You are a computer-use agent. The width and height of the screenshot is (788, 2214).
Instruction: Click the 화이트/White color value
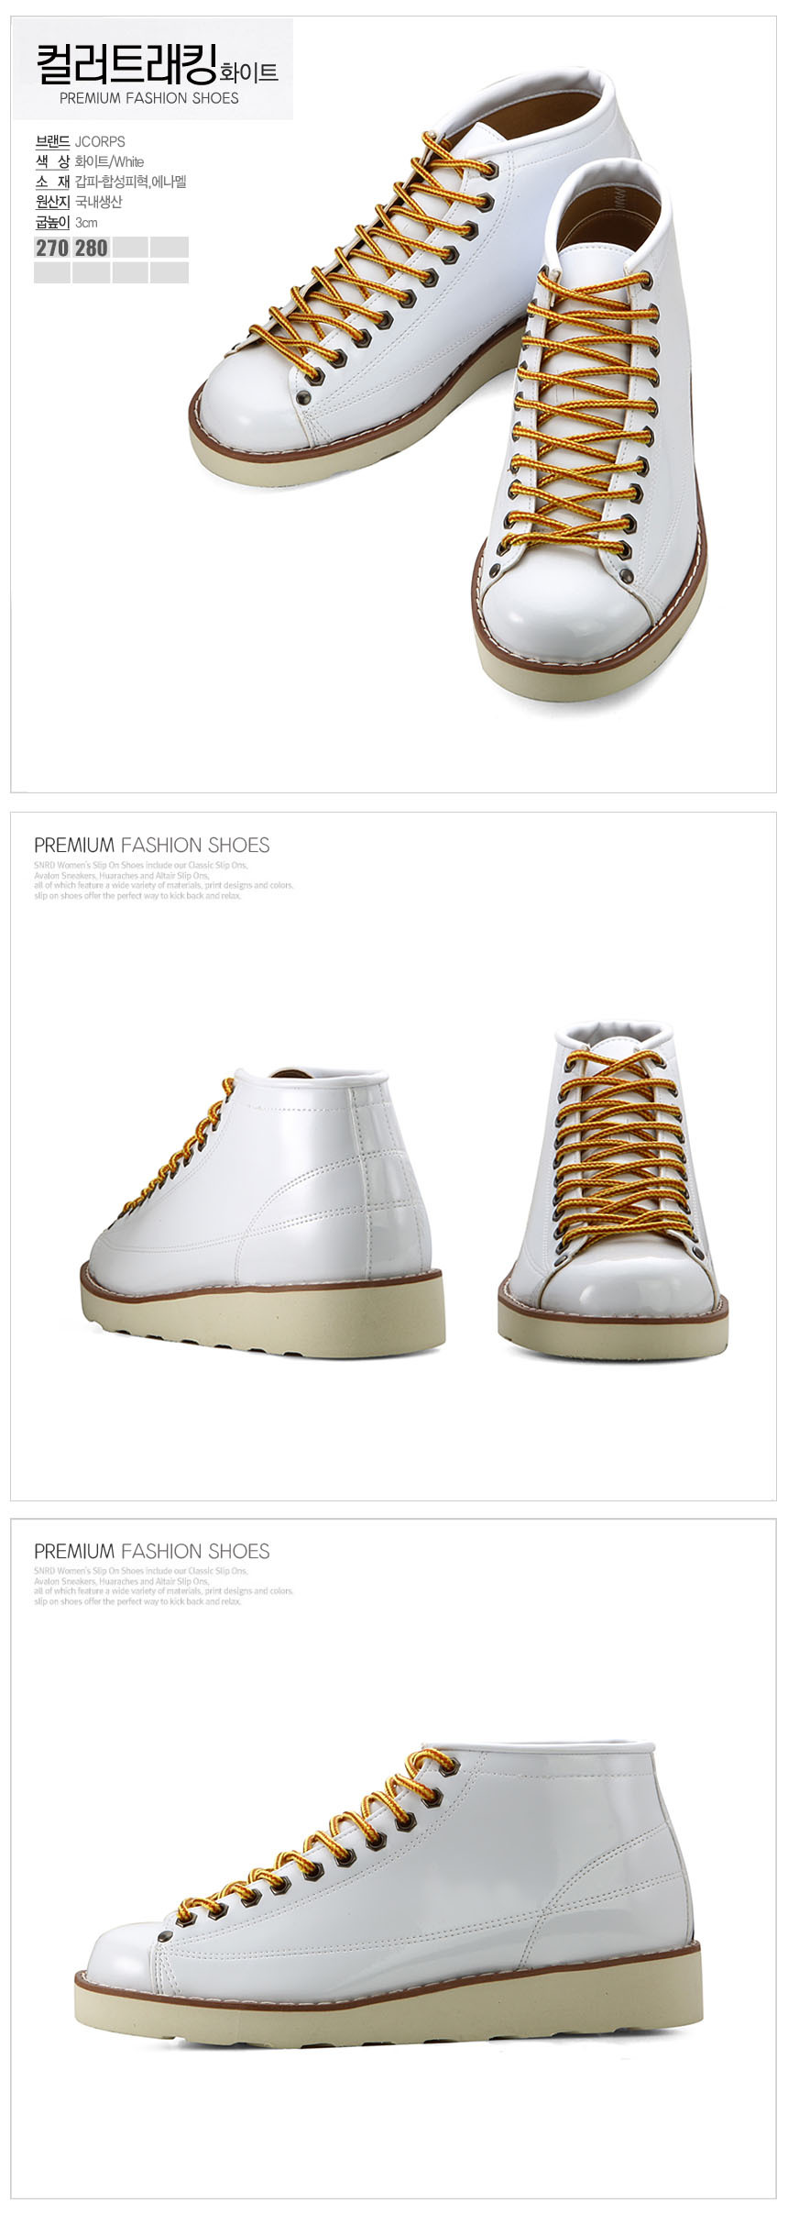(109, 162)
